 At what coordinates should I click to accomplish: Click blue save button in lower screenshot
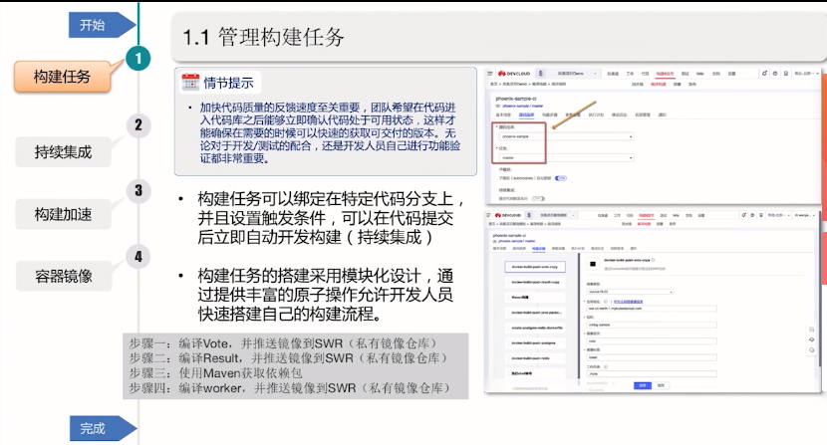click(x=642, y=385)
